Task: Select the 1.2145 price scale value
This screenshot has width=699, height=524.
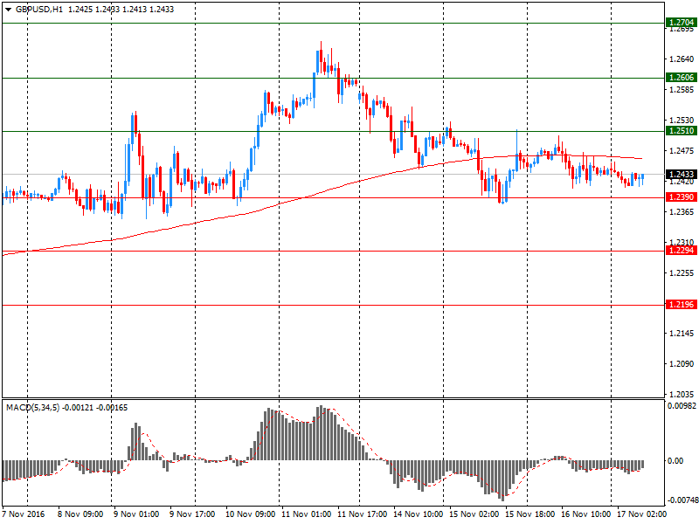Action: click(x=682, y=334)
